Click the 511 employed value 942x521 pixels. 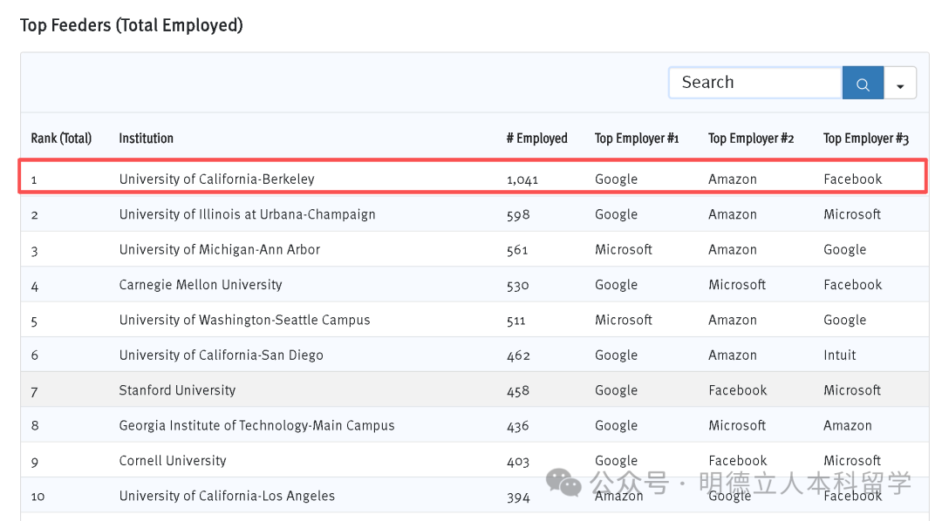tap(515, 321)
